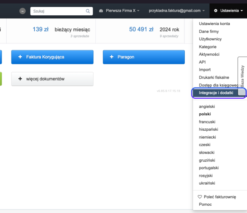Click the 50 491 zł yearly total
This screenshot has width=247, height=213.
141,30
